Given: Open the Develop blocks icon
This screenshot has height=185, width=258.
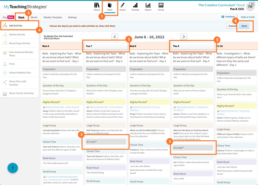Looking at the screenshot, I should (x=135, y=5).
